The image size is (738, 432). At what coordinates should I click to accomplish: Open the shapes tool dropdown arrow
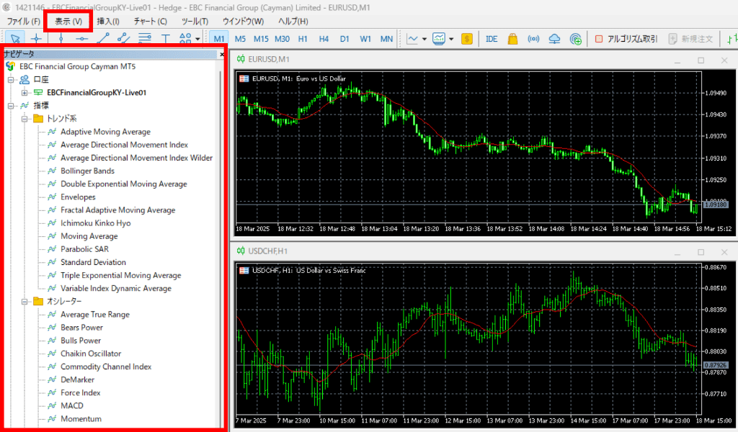pos(197,39)
